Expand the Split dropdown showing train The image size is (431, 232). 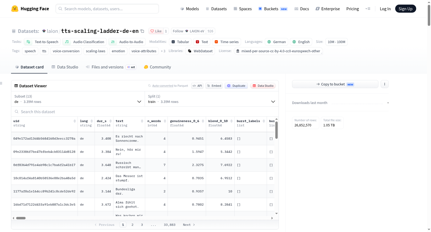coord(212,99)
